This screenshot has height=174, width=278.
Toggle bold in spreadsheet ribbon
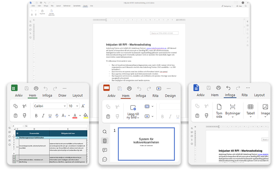pos(36,116)
